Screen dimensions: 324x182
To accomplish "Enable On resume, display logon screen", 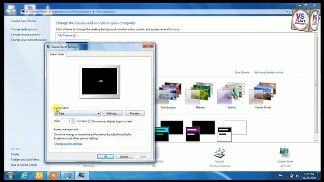I will click(90, 121).
